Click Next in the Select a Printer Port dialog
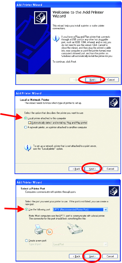The height and width of the screenshot is (263, 122). tap(92, 256)
